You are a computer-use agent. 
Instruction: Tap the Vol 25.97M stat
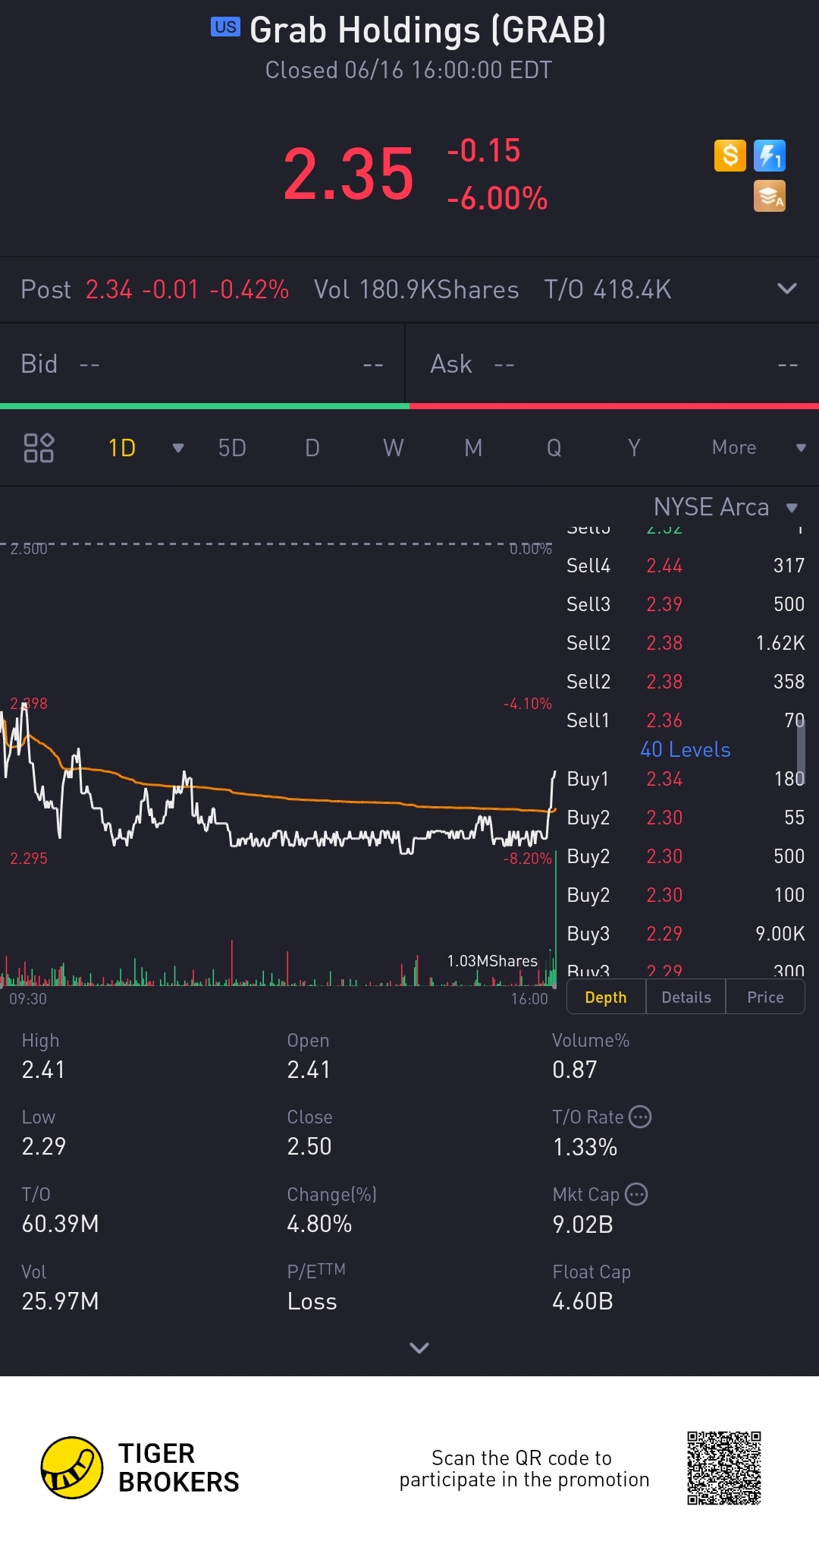tap(60, 1287)
